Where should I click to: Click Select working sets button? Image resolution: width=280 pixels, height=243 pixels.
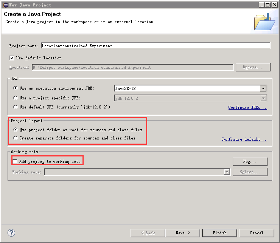[x=250, y=172]
